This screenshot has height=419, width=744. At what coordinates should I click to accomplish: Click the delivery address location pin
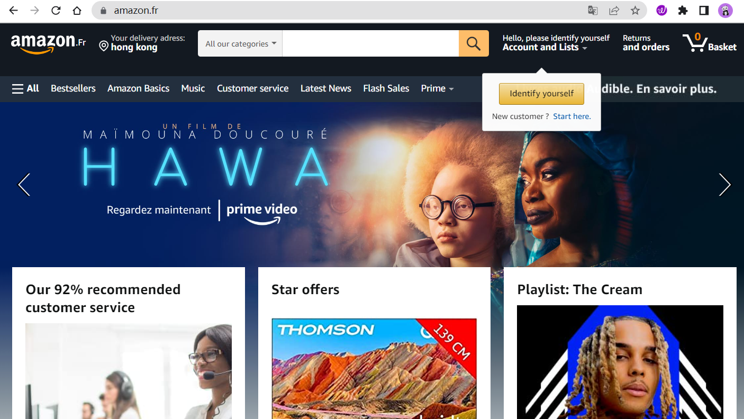[x=104, y=47]
